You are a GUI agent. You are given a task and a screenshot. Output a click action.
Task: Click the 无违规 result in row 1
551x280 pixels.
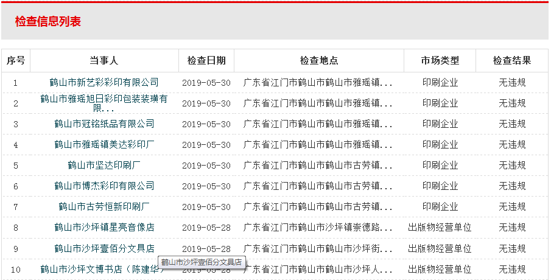512,82
